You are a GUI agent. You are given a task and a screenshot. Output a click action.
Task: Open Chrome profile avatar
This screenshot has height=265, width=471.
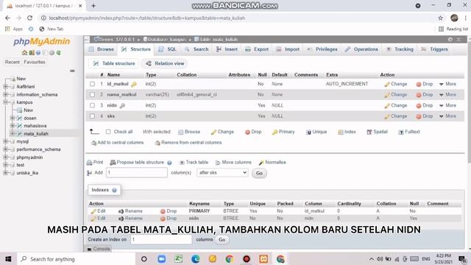454,18
